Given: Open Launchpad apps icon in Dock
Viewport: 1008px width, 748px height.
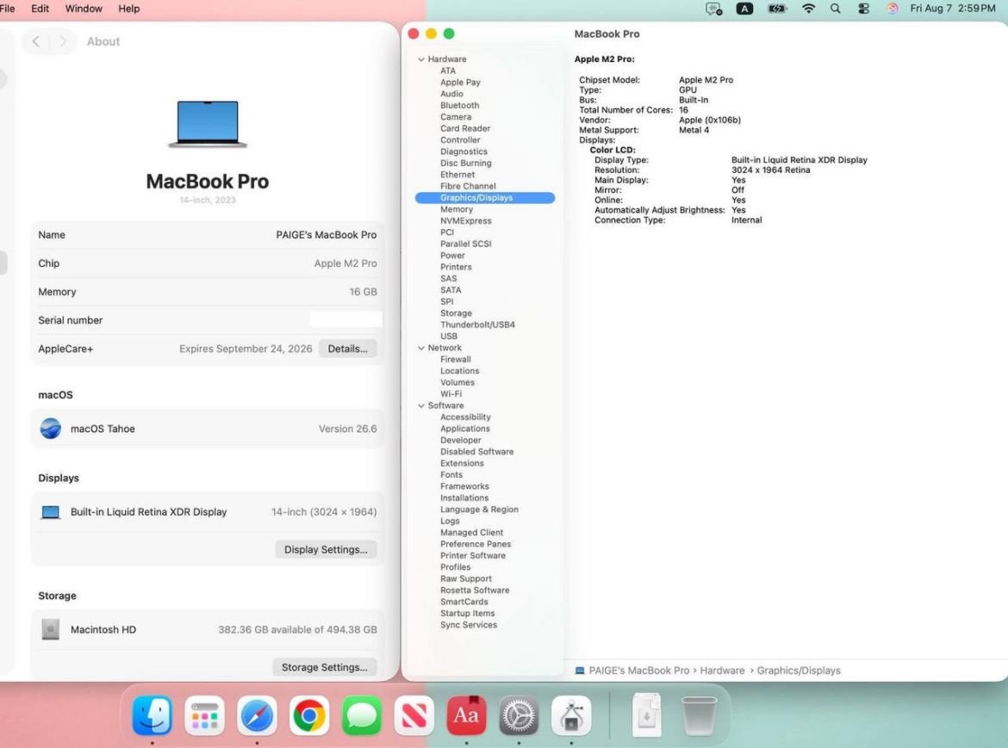Looking at the screenshot, I should [x=204, y=715].
